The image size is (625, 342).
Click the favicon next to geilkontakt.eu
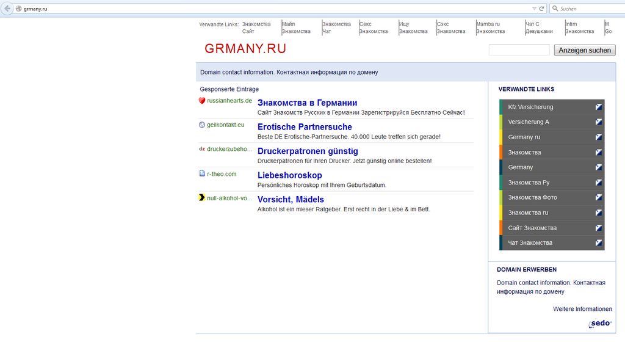pos(201,125)
